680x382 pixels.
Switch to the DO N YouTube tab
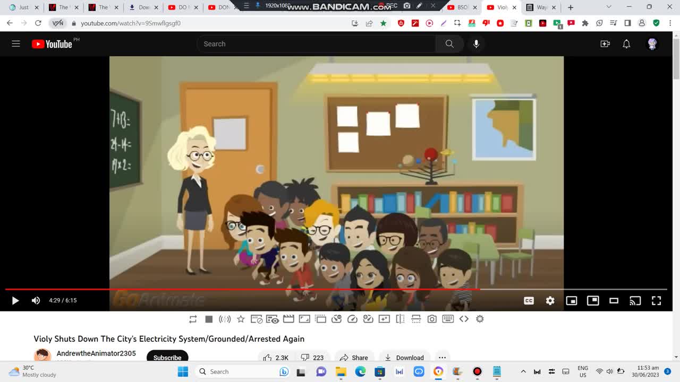coord(183,7)
